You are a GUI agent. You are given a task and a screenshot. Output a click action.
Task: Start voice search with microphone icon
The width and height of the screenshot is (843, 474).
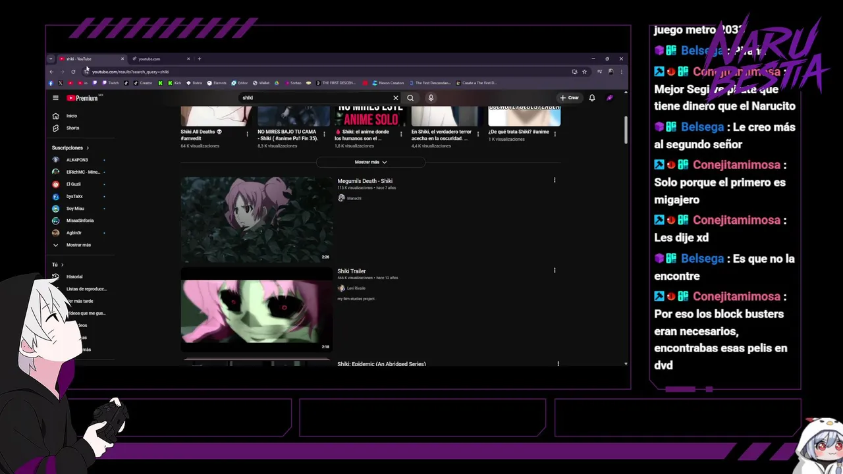tap(431, 98)
